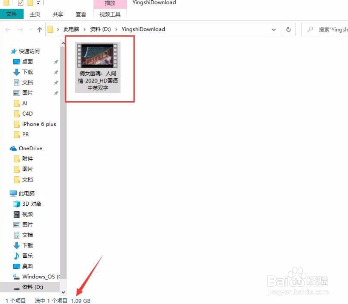Open the AI folder in sidebar

25,103
